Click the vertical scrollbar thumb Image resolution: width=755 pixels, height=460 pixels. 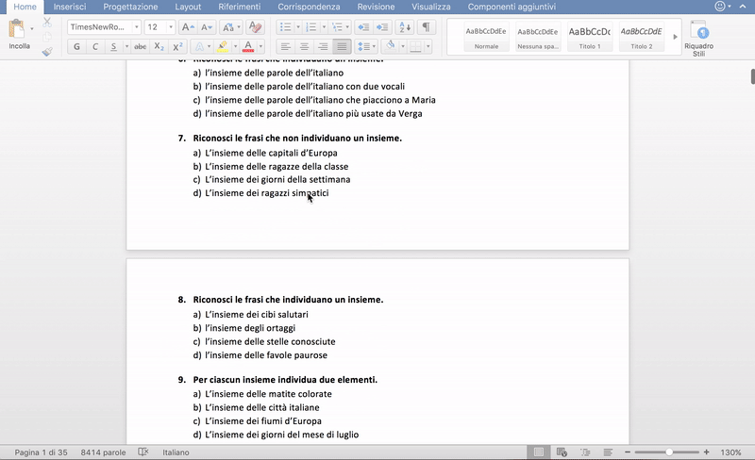point(752,76)
